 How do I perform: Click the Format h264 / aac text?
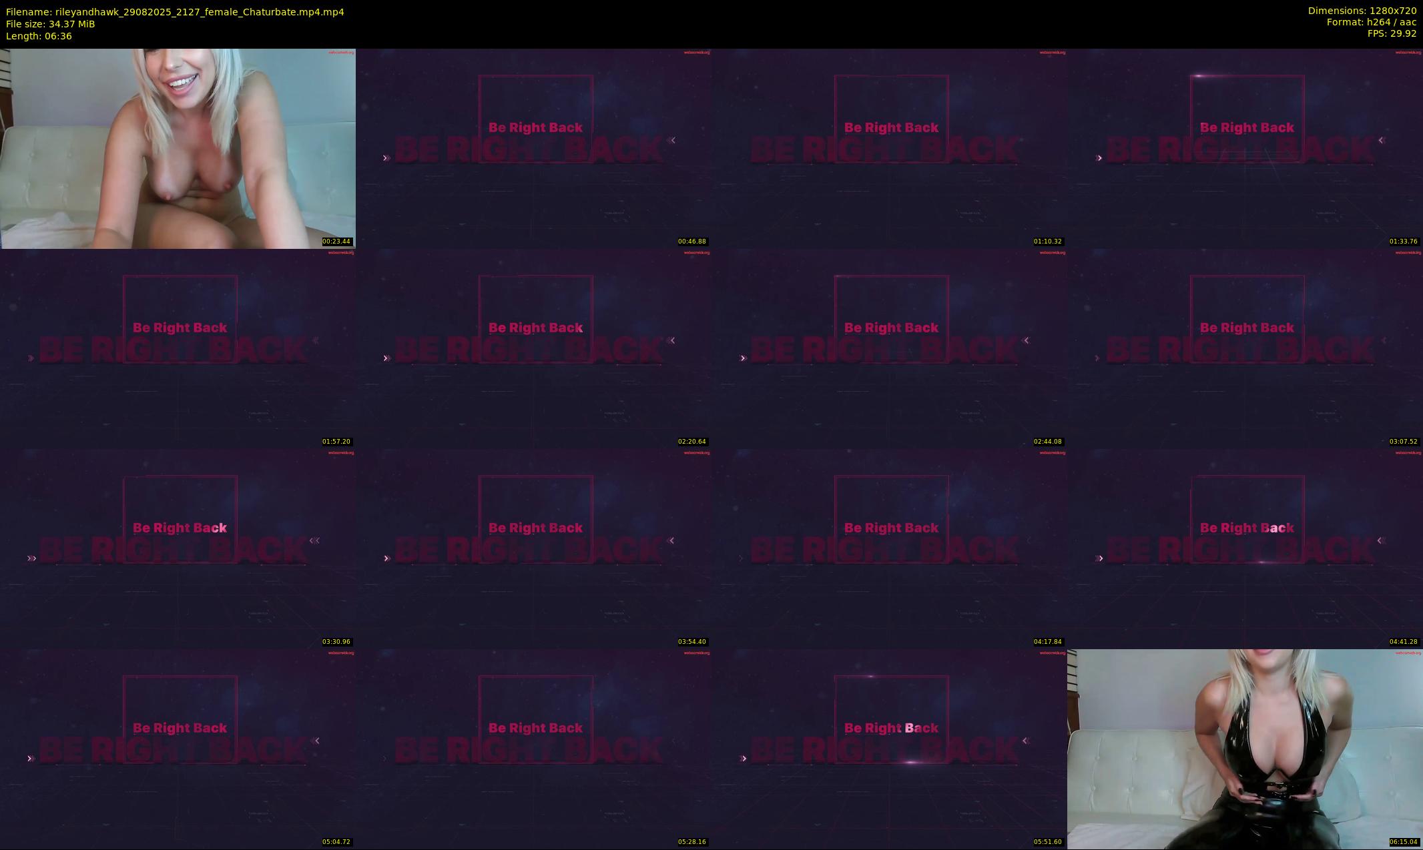pos(1371,22)
